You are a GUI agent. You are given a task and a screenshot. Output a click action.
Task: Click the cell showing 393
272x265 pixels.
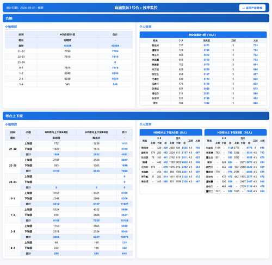point(56,166)
